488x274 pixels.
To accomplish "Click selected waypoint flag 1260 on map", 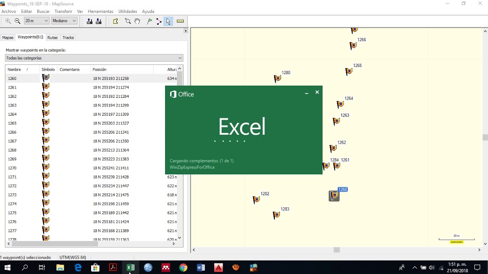I will click(334, 196).
